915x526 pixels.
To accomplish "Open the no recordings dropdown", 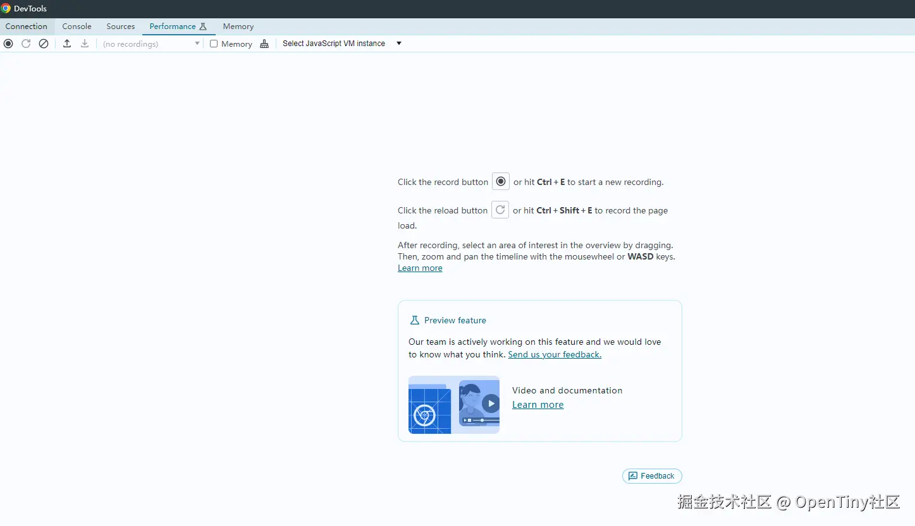I will pos(152,44).
